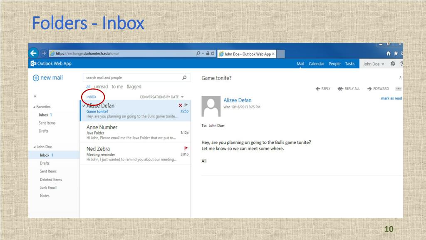Click the Reply All button
The image size is (426, 240).
[349, 89]
